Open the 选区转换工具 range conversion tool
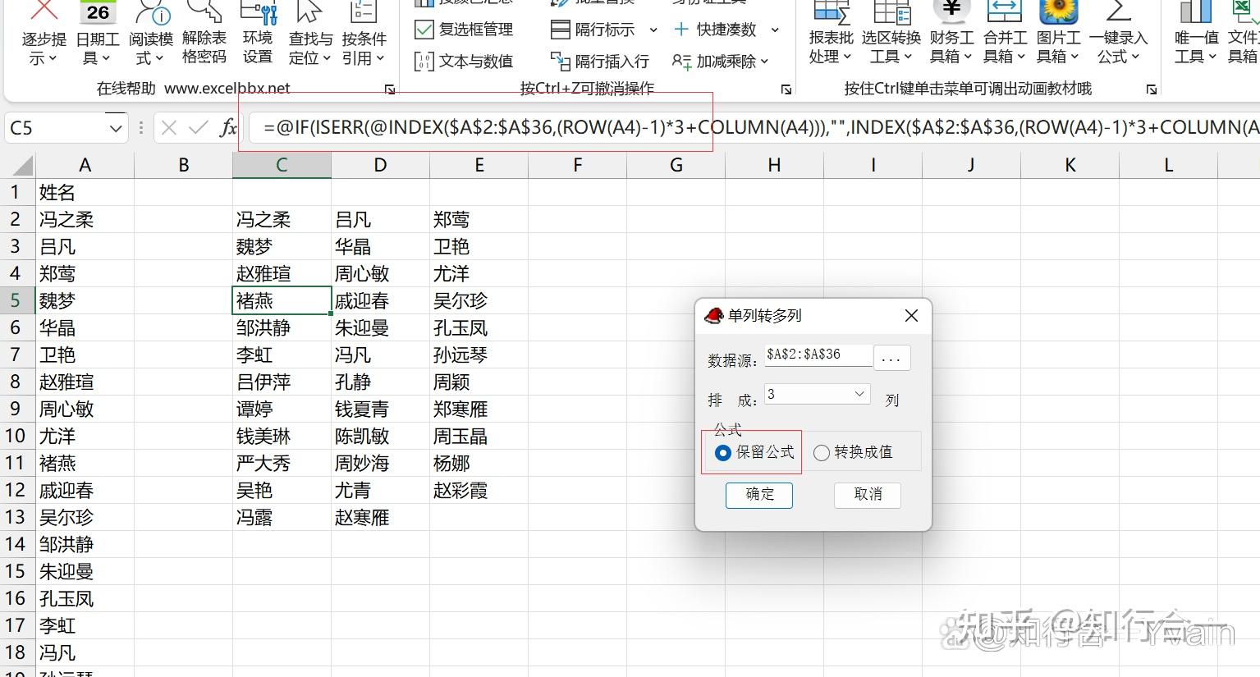Image resolution: width=1260 pixels, height=677 pixels. click(x=892, y=33)
